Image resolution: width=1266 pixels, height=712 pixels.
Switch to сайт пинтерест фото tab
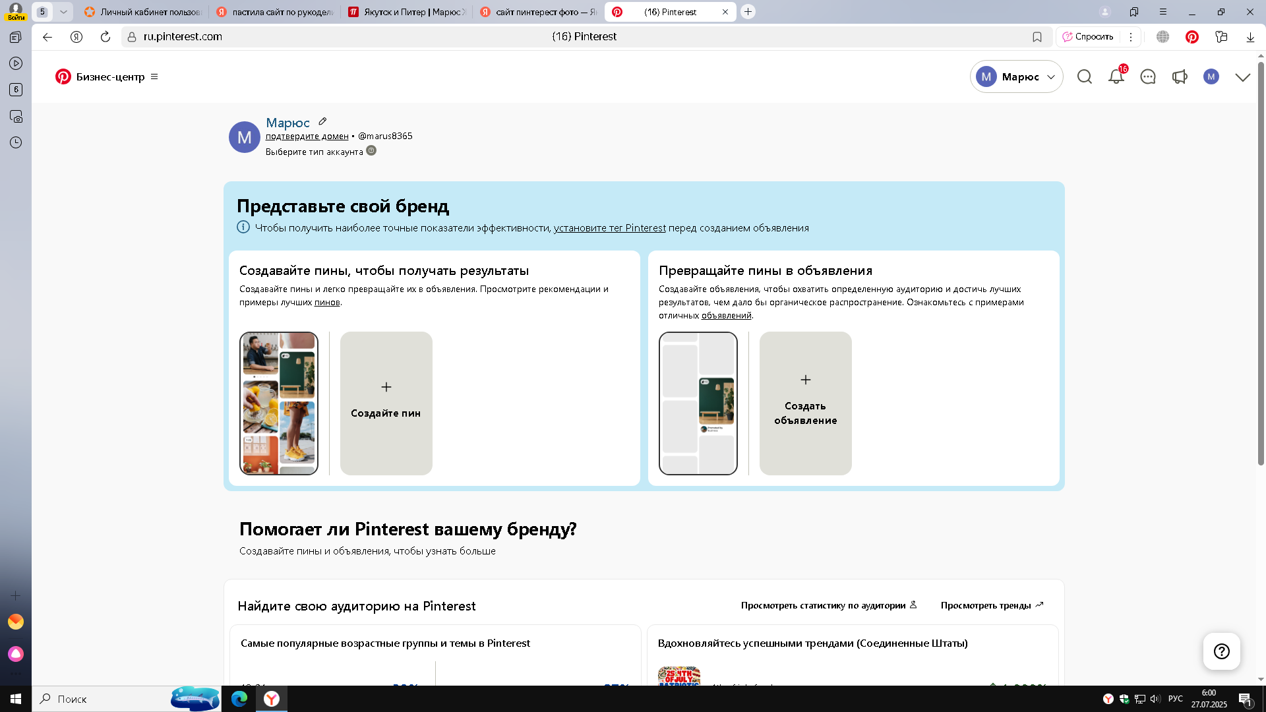pos(539,12)
